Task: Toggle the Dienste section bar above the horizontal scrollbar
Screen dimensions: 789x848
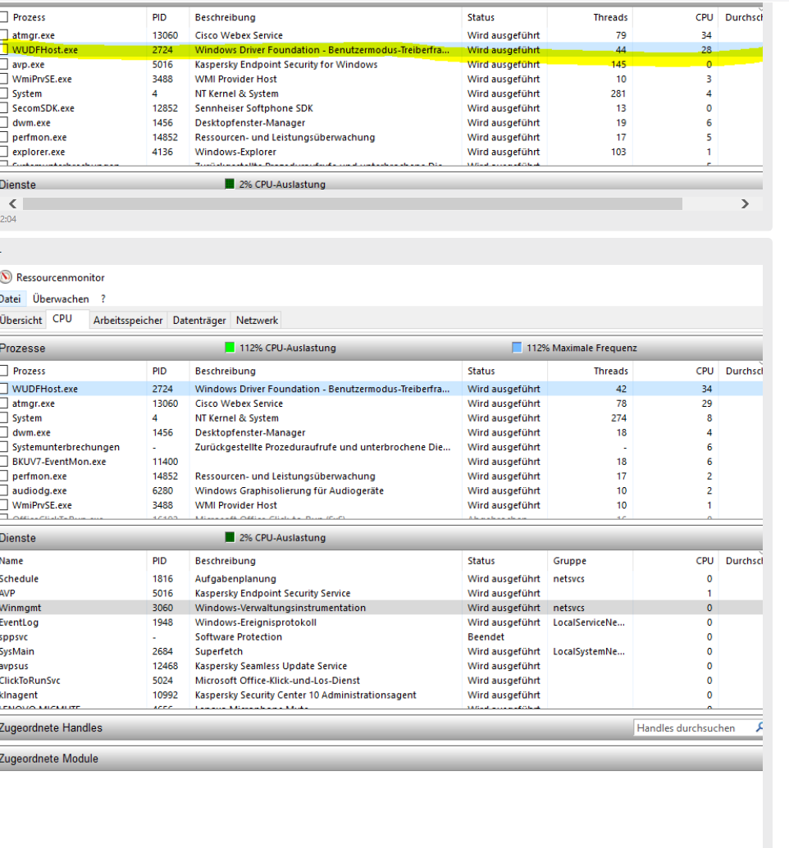Action: pyautogui.click(x=381, y=184)
